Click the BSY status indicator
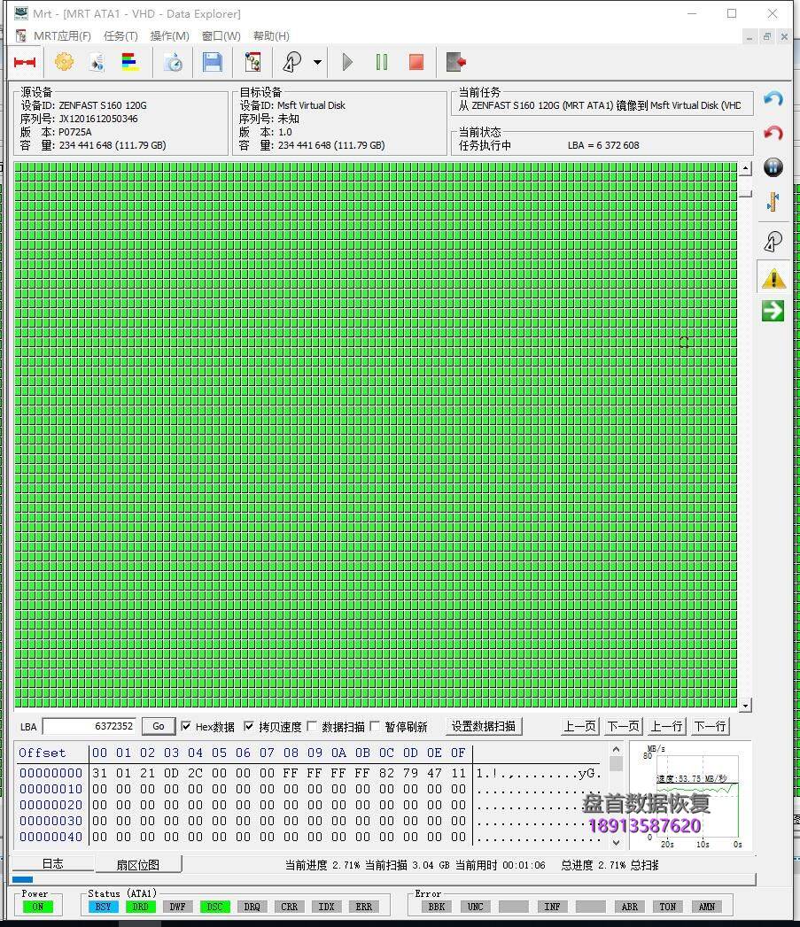This screenshot has width=800, height=927. point(103,907)
